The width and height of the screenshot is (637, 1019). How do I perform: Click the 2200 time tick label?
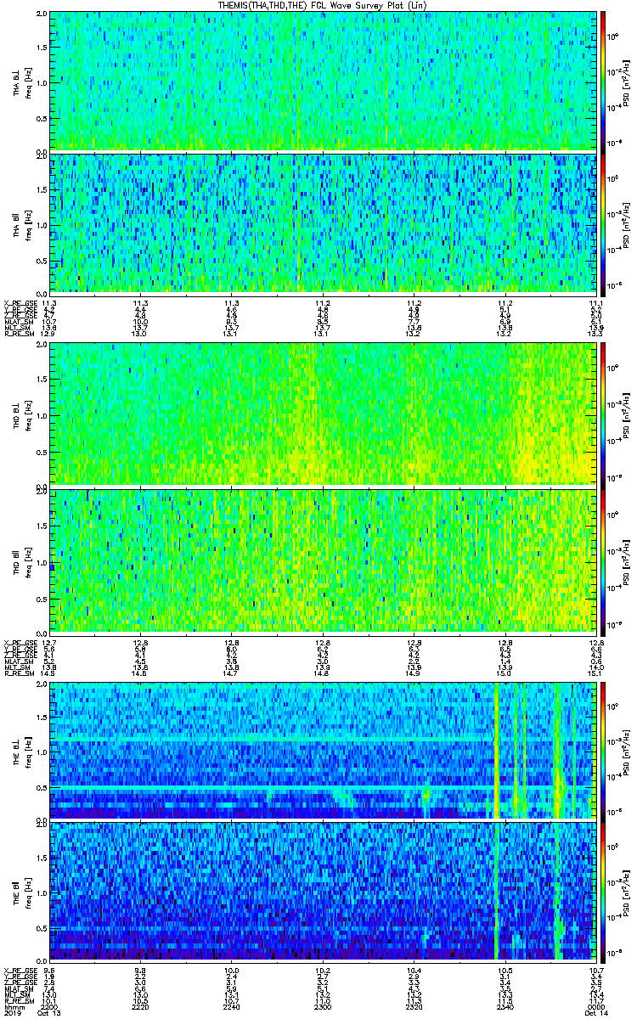(x=48, y=1005)
